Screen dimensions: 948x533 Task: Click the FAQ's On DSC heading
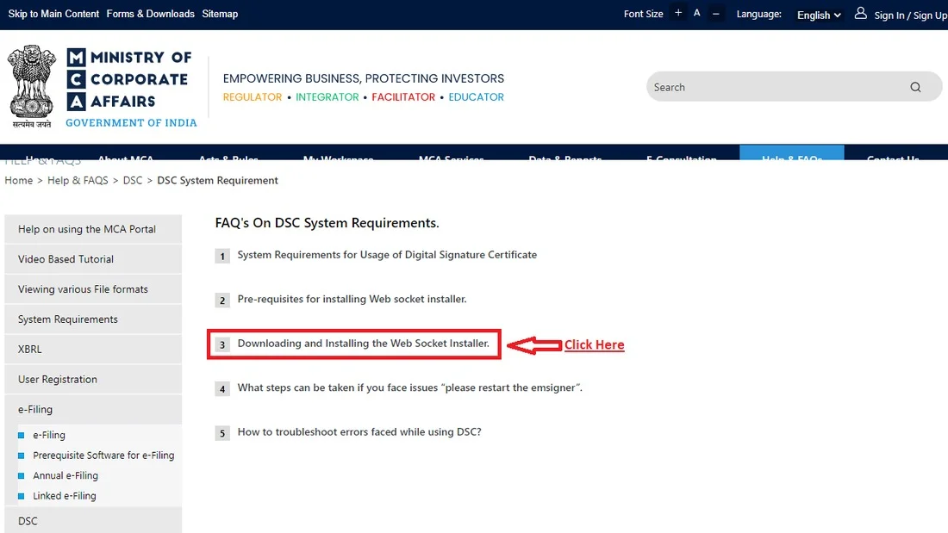pyautogui.click(x=327, y=223)
